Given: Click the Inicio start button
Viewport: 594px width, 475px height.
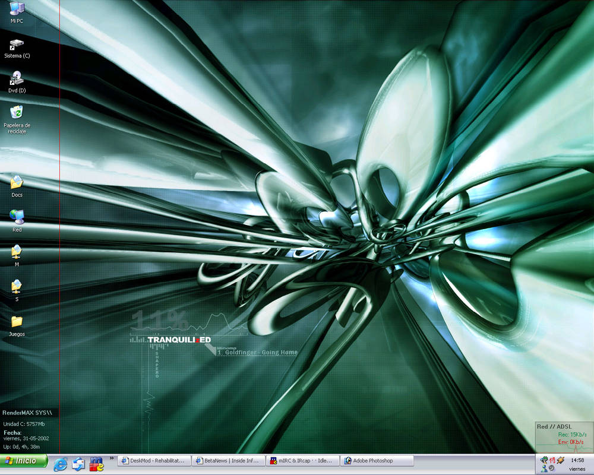Looking at the screenshot, I should [24, 461].
